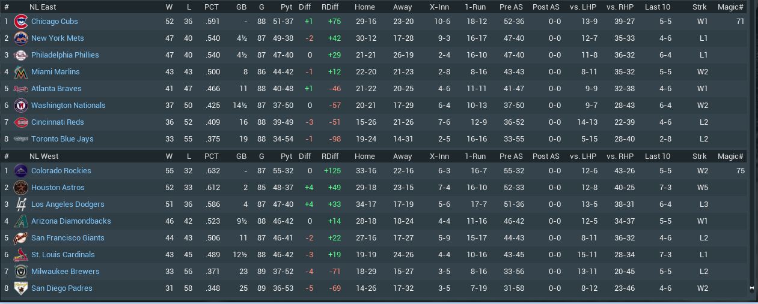Click the Los Angeles Dodgers logo
The image size is (758, 304).
(x=20, y=204)
